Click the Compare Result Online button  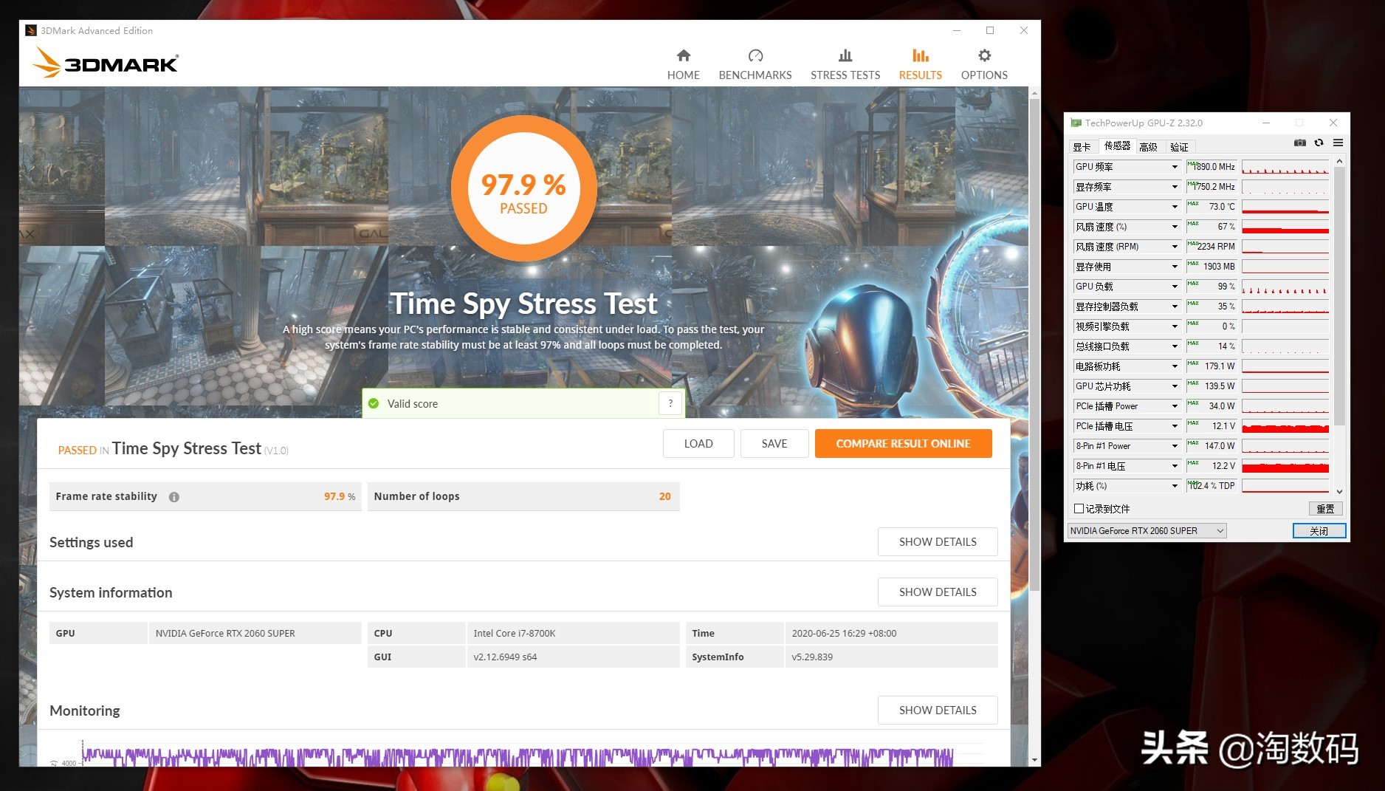click(x=902, y=444)
